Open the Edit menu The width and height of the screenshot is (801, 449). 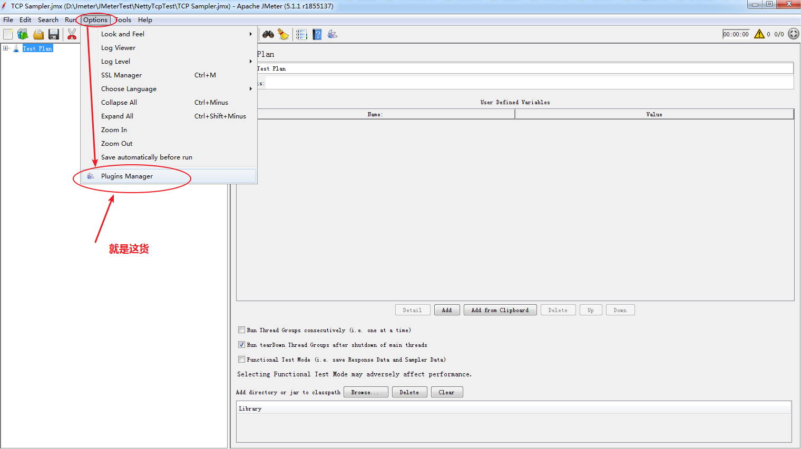click(25, 20)
